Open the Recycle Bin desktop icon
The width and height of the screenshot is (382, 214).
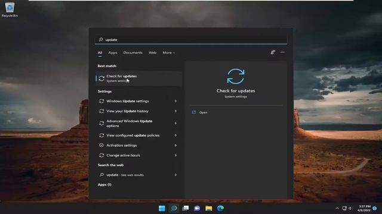pos(10,10)
